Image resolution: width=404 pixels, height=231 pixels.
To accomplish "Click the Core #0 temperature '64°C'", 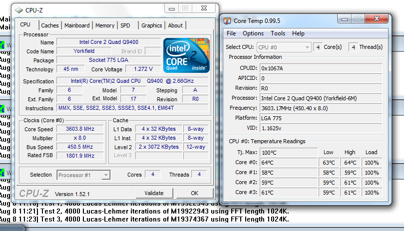I will click(x=289, y=163).
